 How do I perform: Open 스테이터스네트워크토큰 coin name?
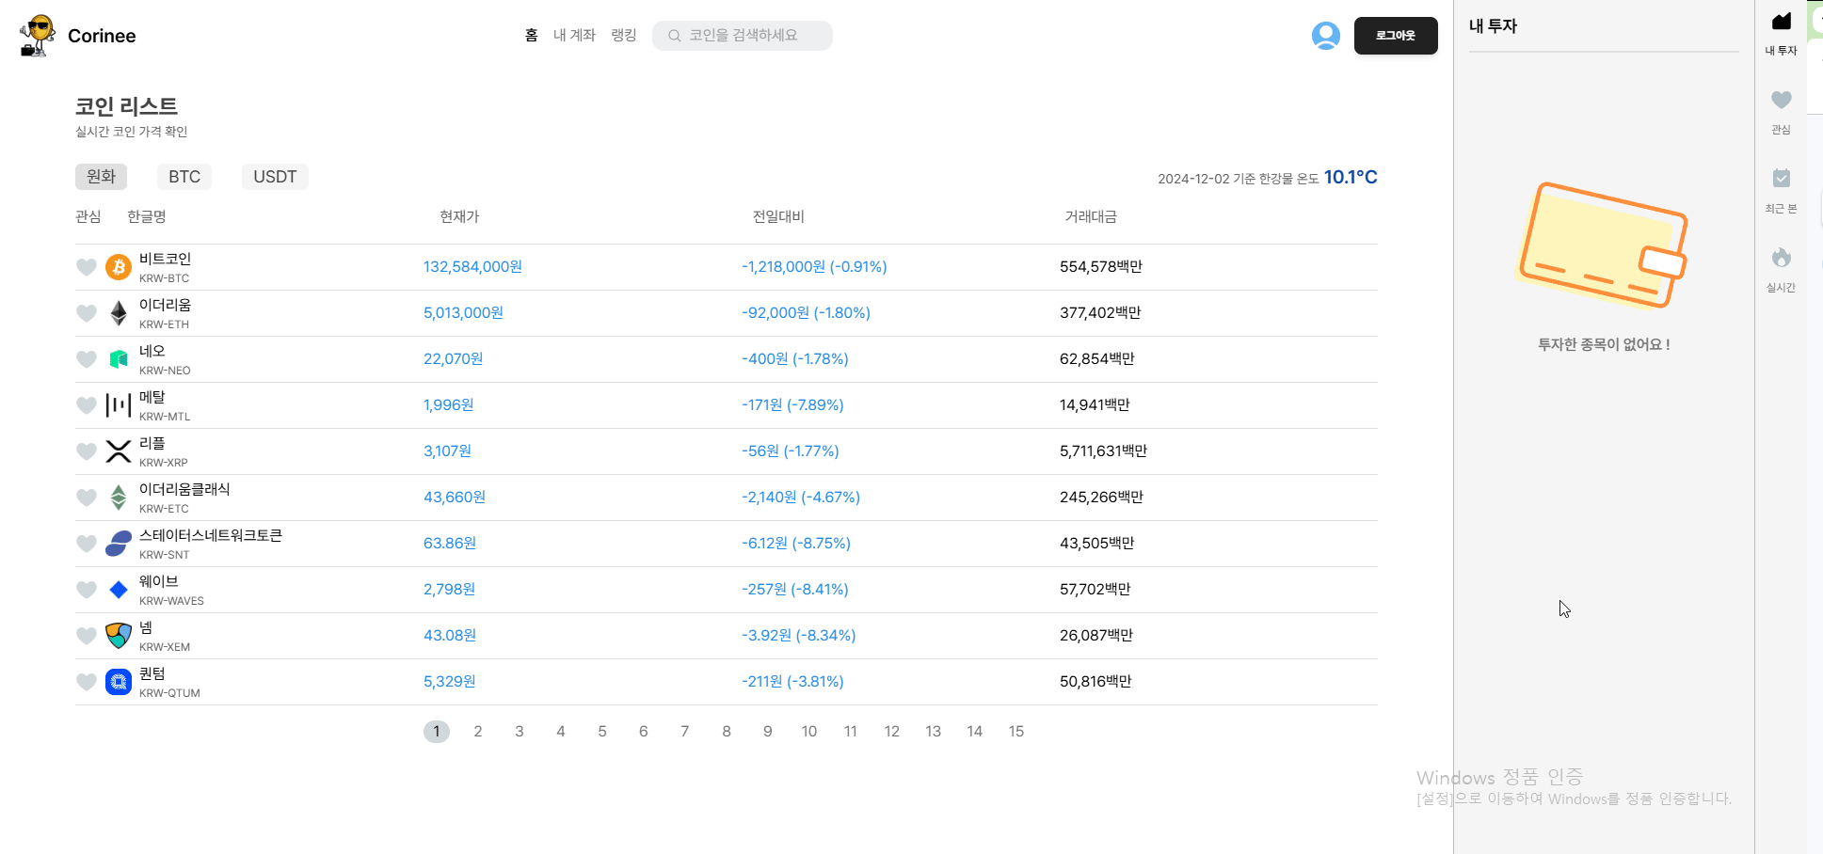211,535
